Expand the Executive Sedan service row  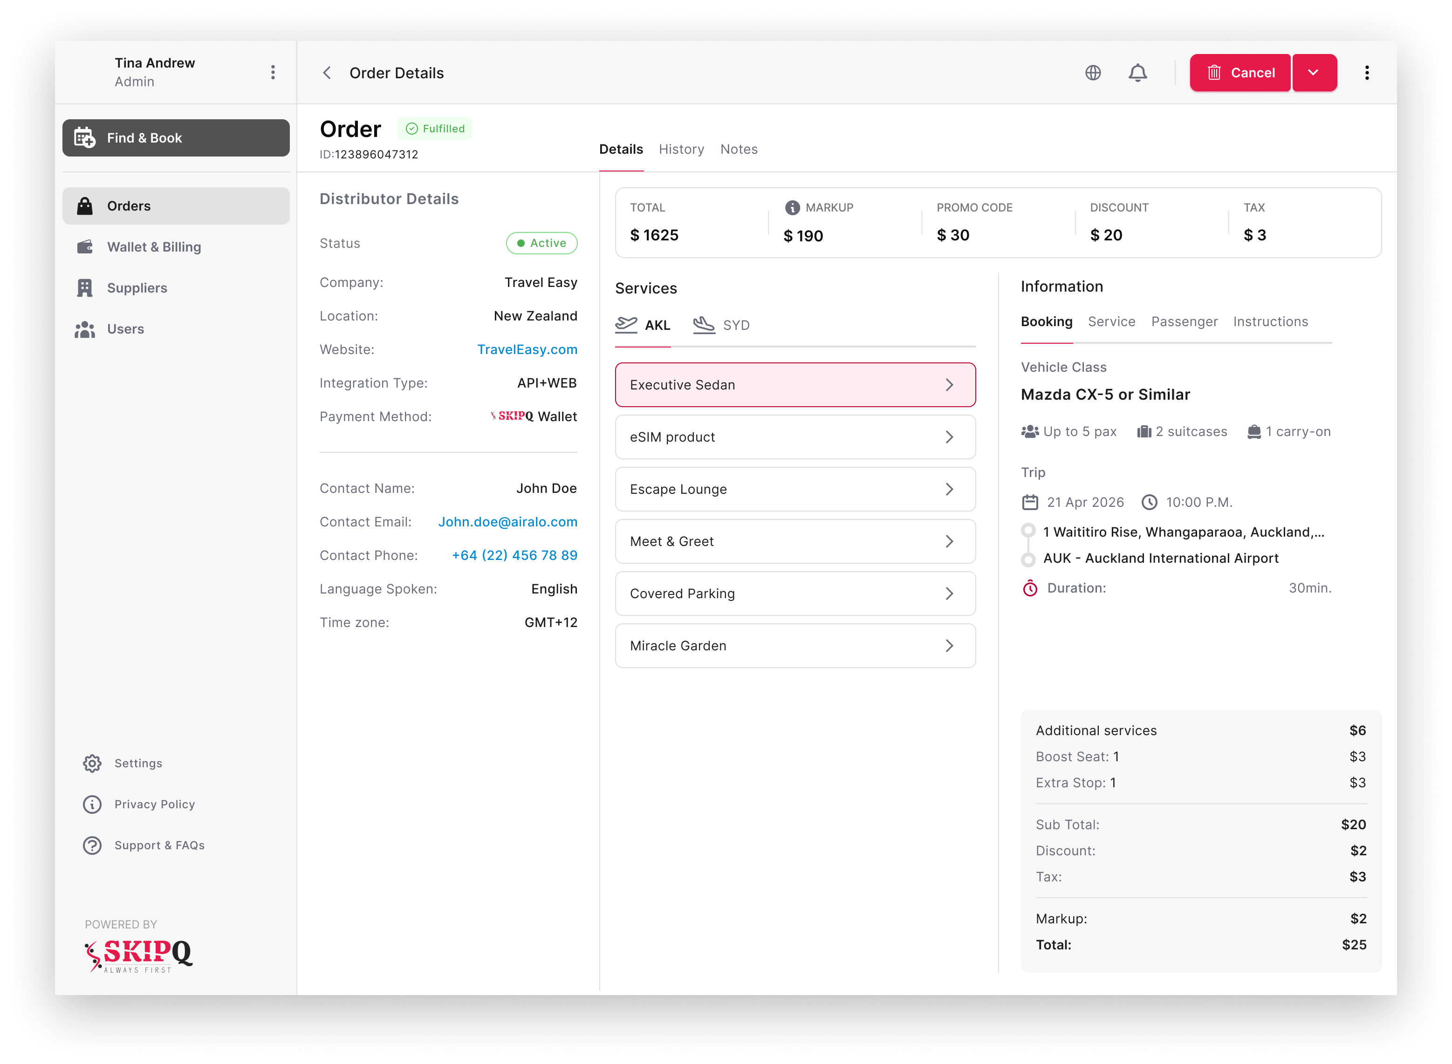click(795, 384)
